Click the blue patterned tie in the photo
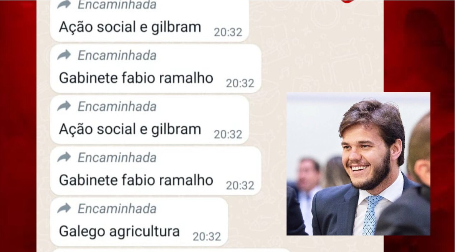The width and height of the screenshot is (455, 252). click(x=371, y=214)
